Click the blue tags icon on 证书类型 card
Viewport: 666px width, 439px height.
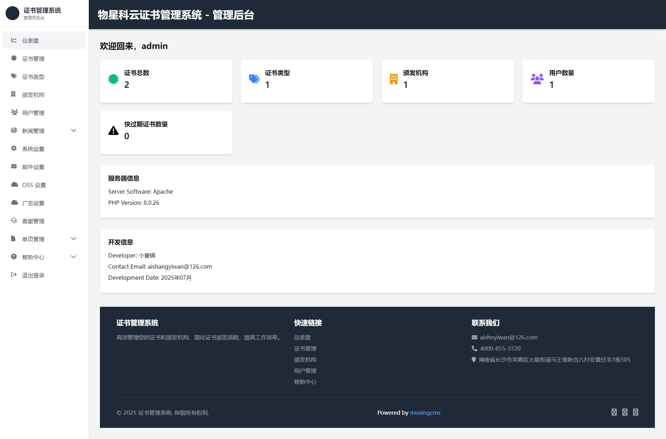pyautogui.click(x=254, y=79)
